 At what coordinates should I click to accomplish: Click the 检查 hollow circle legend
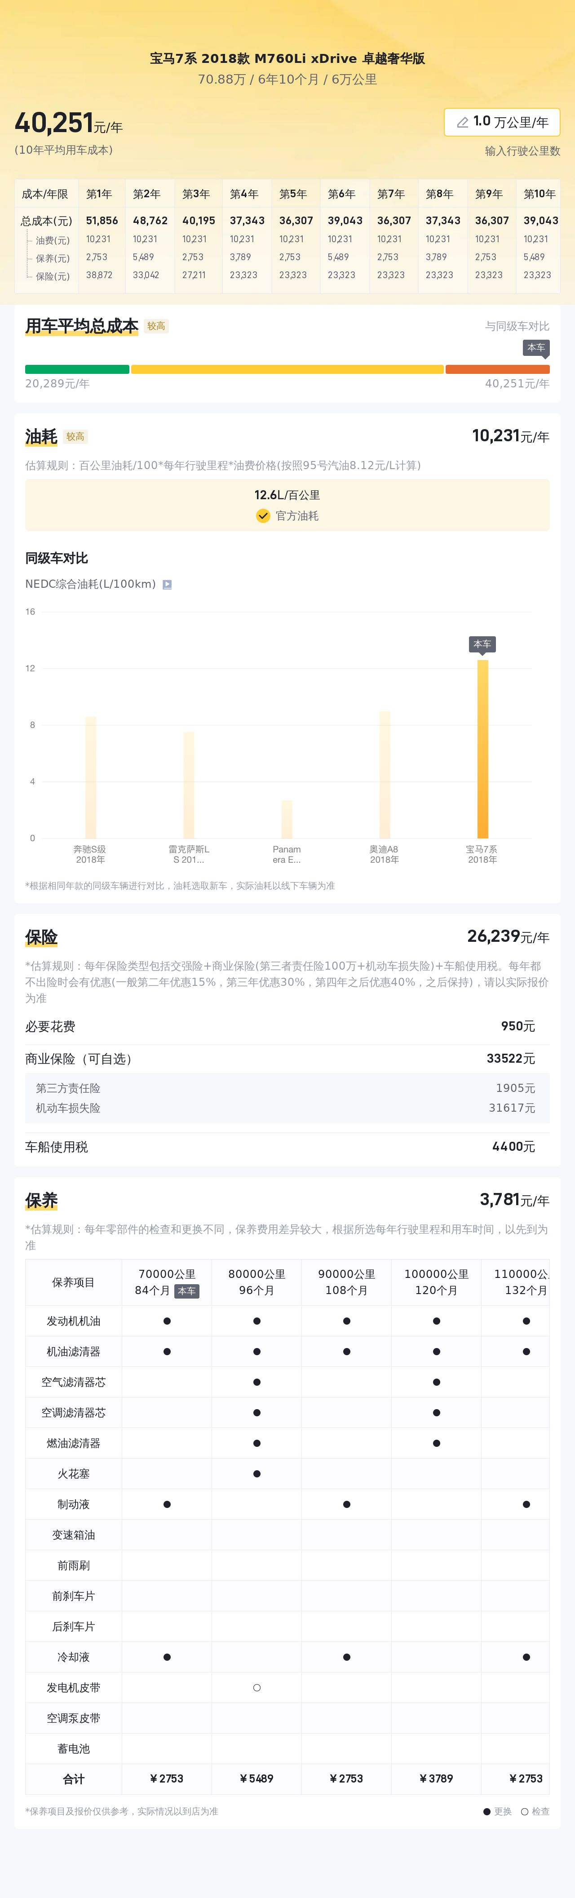click(x=524, y=1812)
